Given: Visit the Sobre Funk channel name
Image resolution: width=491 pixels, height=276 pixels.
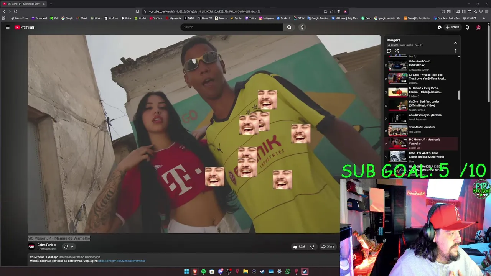Looking at the screenshot, I should click(45, 245).
